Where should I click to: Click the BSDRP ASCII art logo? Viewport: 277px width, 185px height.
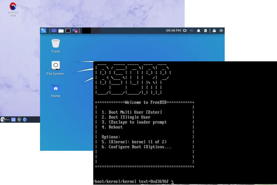[x=133, y=79]
